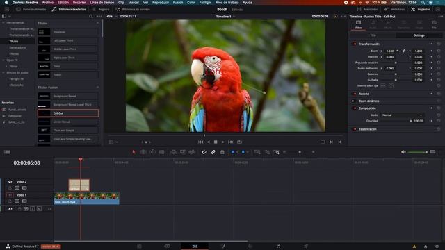Toggle loop playback button
The width and height of the screenshot is (445, 250).
[x=239, y=142]
